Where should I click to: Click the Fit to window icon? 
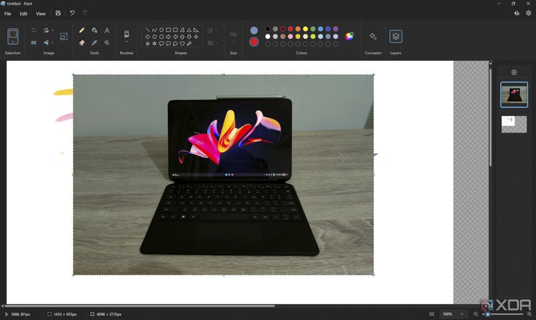tap(431, 314)
